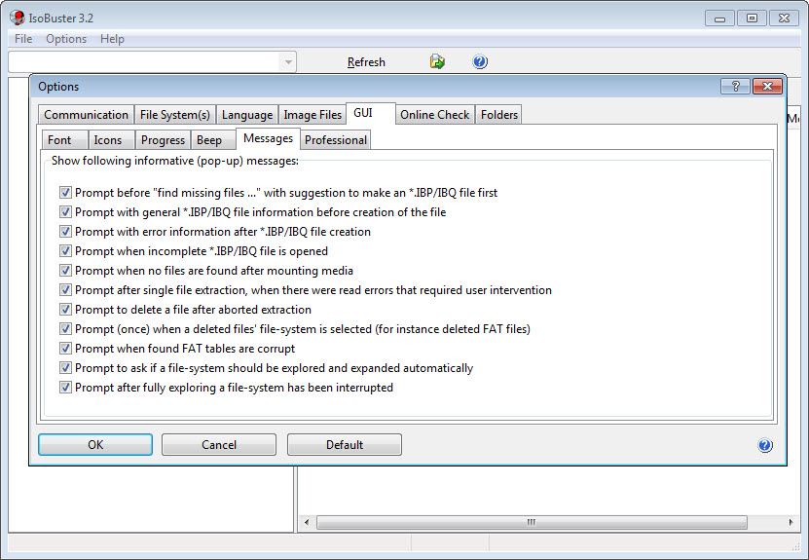Click the Cancel button

pos(219,445)
